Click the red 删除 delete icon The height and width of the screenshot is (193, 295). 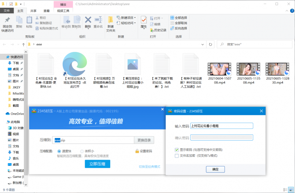click(88, 20)
